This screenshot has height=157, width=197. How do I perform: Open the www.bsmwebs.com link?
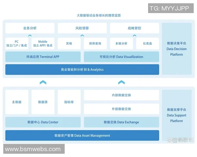point(33,149)
